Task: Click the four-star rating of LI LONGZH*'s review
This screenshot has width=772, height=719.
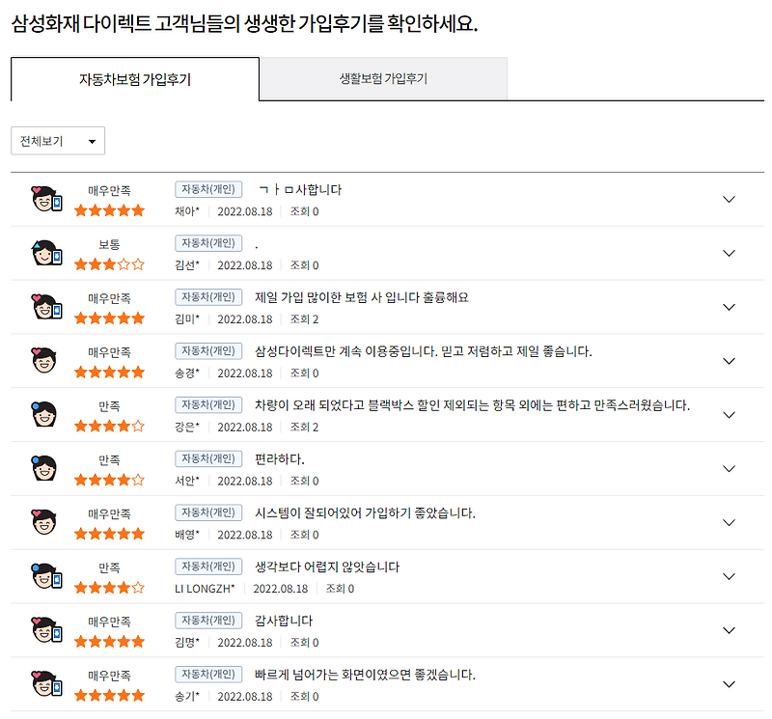Action: 109,588
